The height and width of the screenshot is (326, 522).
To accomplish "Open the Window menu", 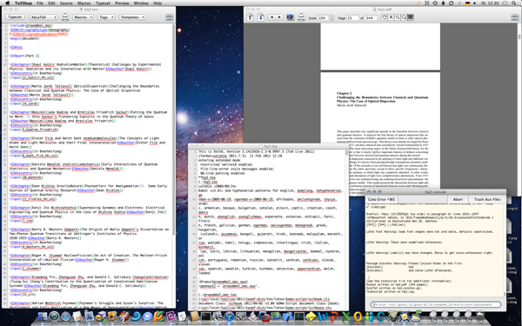I will point(141,3).
